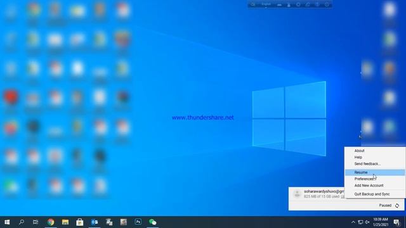Open Task View from the taskbar
Viewport: 406px width, 228px height.
point(36,222)
